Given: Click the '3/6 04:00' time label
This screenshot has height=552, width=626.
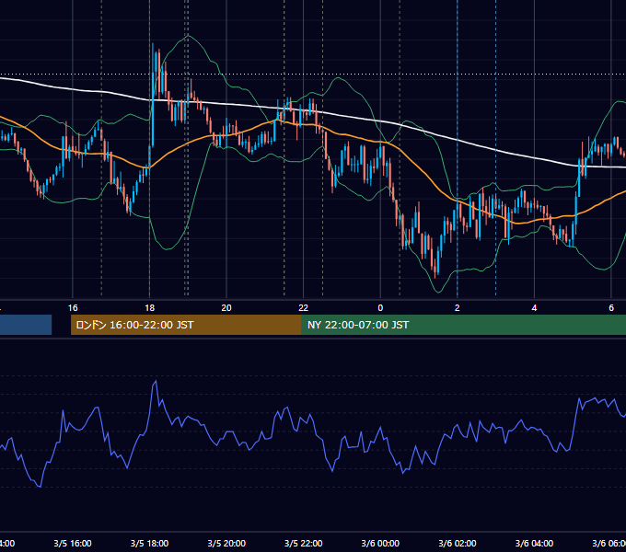Looking at the screenshot, I should pos(534,543).
